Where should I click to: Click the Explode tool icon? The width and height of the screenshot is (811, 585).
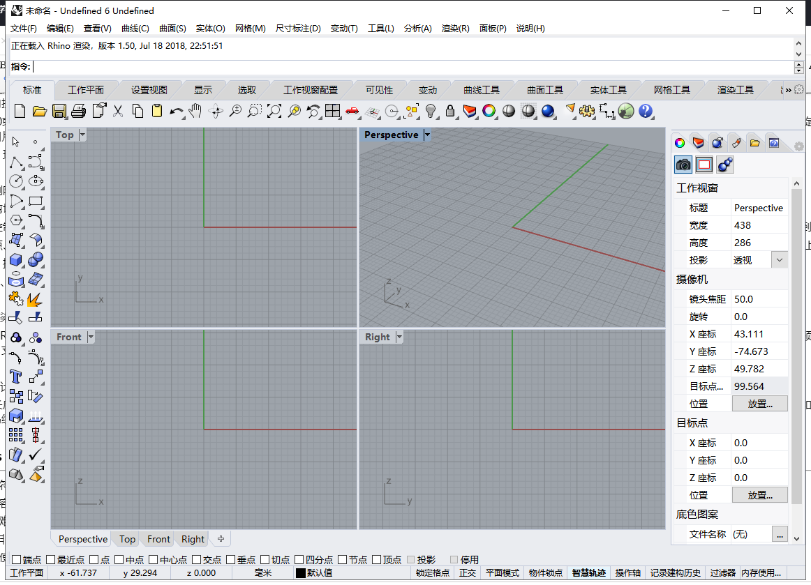coord(35,298)
